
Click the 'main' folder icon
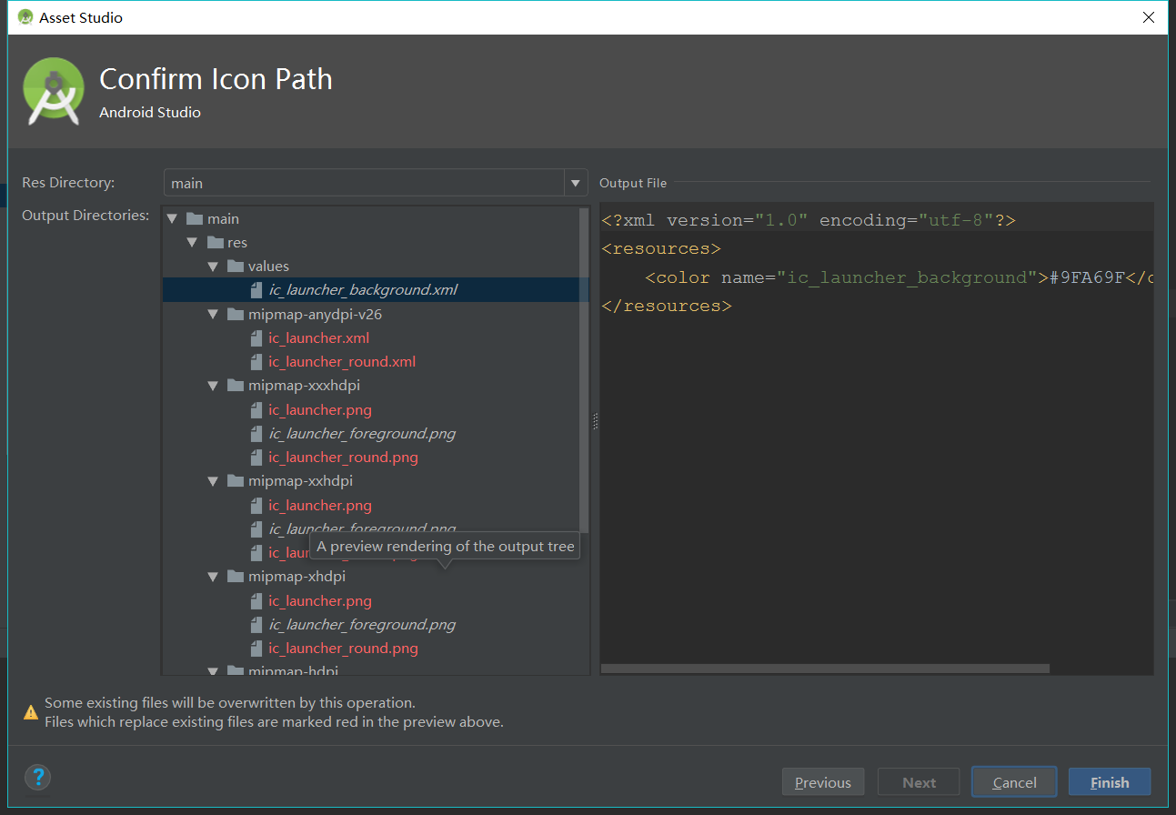tap(194, 218)
